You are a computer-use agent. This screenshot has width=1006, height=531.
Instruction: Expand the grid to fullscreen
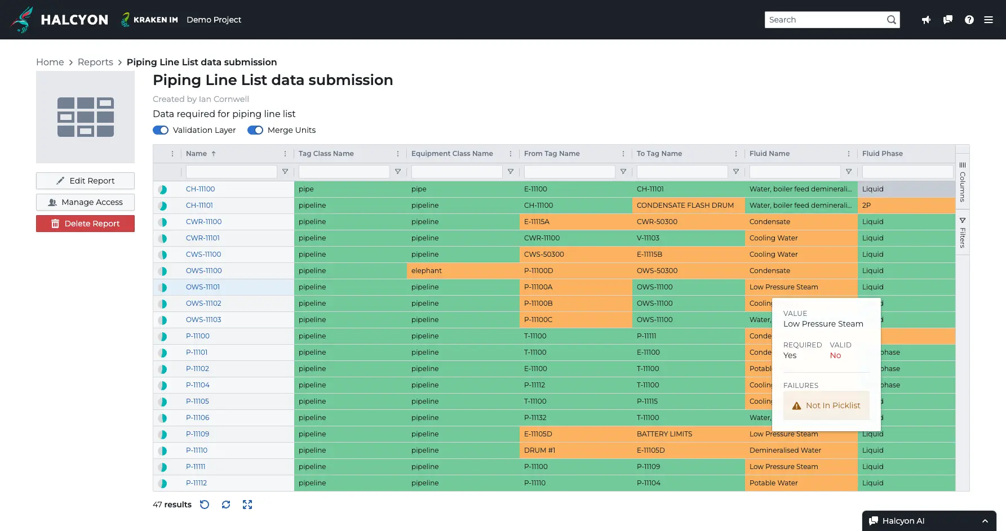pyautogui.click(x=247, y=505)
